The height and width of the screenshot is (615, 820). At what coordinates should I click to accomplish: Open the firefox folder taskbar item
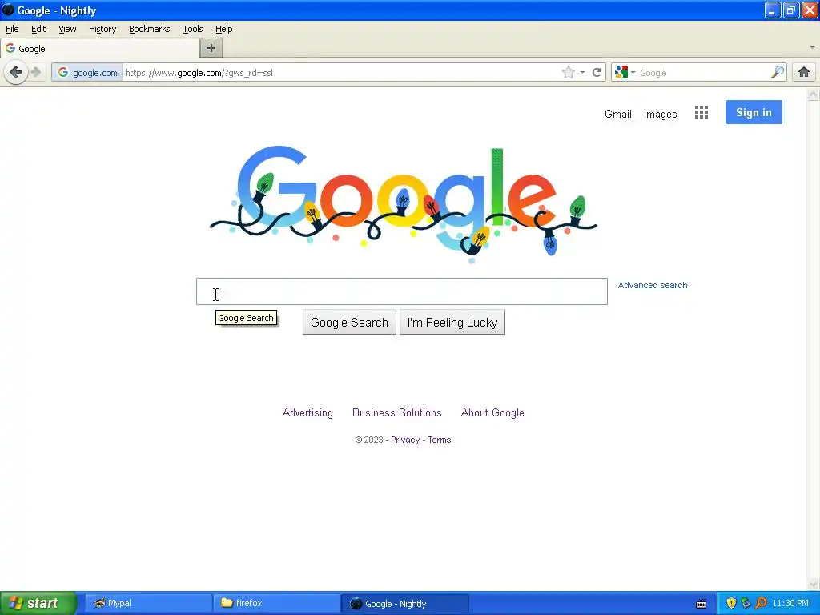point(276,603)
